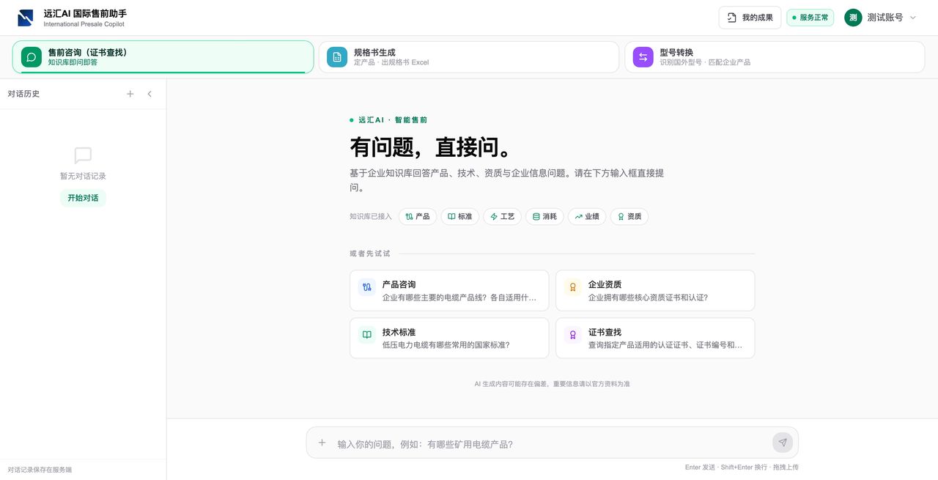Click the 远汇AI · 智能售前 label

point(393,120)
